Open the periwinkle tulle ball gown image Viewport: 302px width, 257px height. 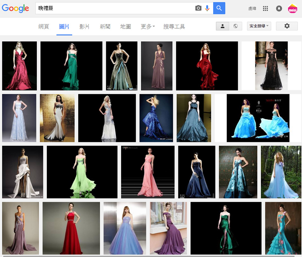pyautogui.click(x=125, y=228)
